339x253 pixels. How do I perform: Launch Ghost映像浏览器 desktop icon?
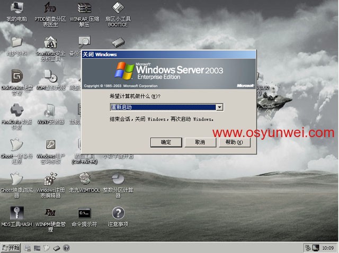[16, 185]
